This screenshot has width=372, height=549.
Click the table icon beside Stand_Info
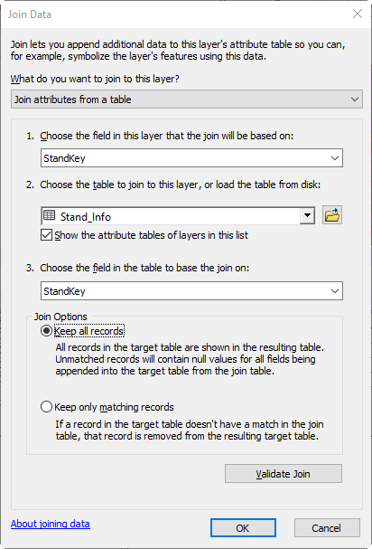[x=49, y=215]
